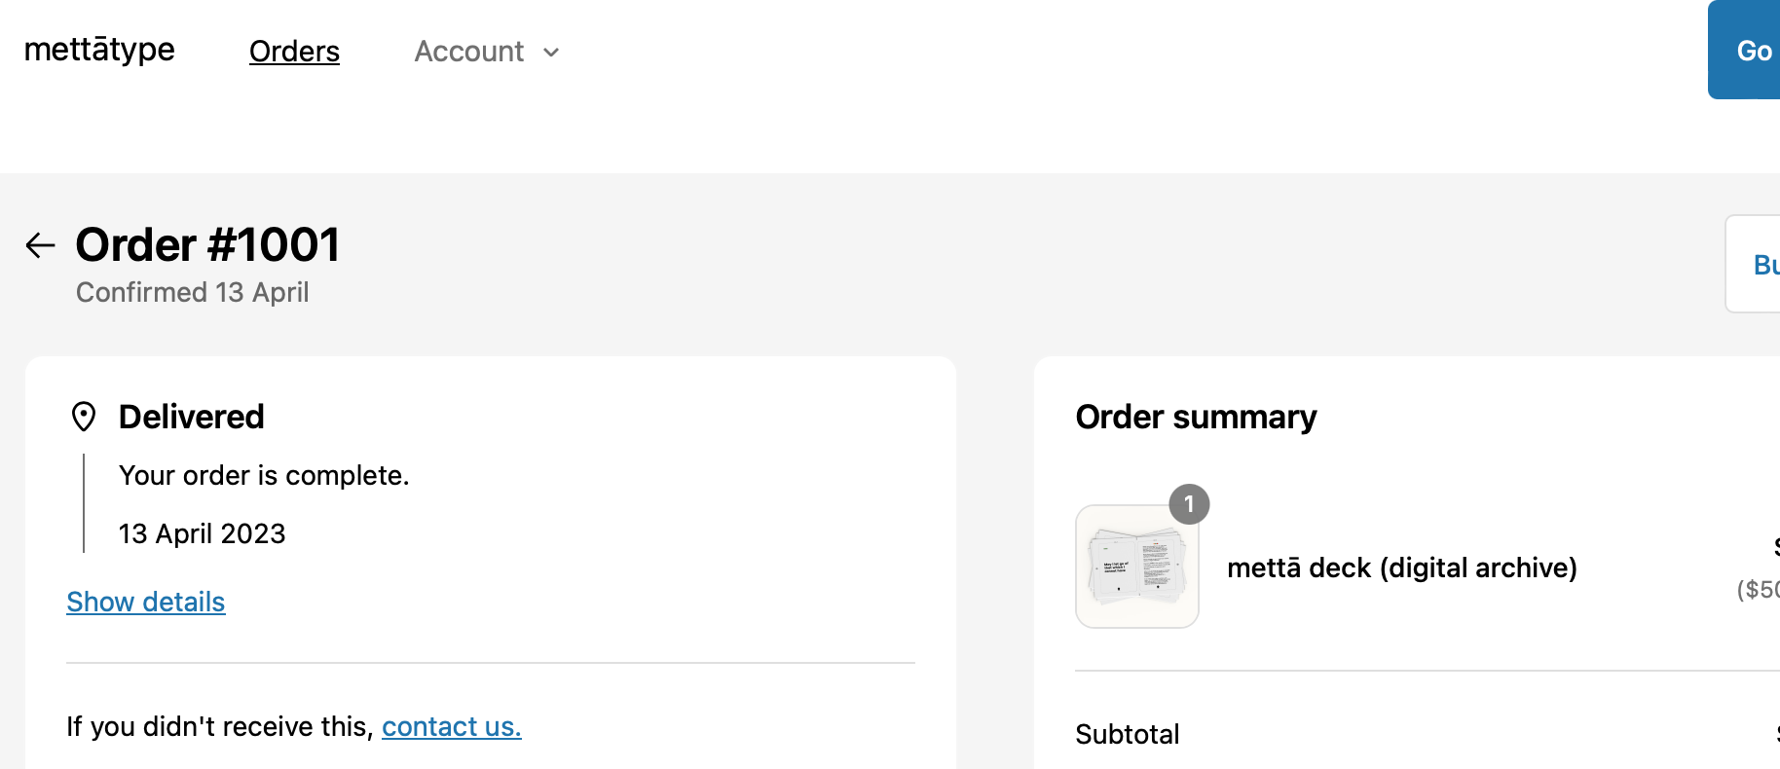Click the Order summary heading
Screen dimensions: 1780x769
[1196, 418]
